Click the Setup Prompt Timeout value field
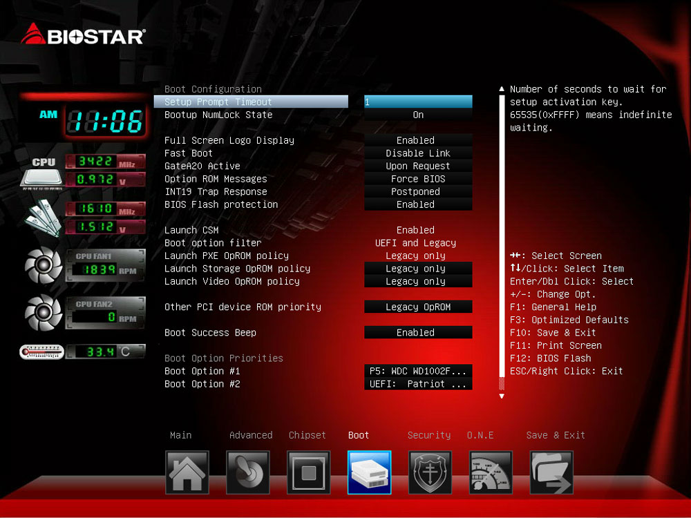691x518 pixels. coord(418,102)
